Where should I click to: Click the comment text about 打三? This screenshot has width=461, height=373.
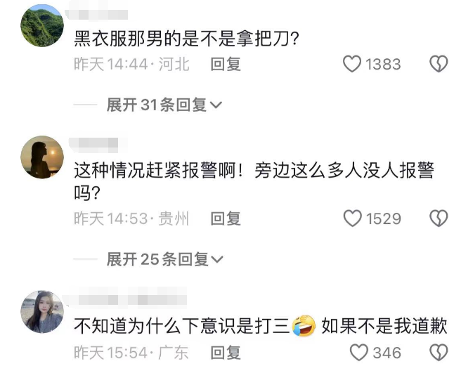click(261, 326)
